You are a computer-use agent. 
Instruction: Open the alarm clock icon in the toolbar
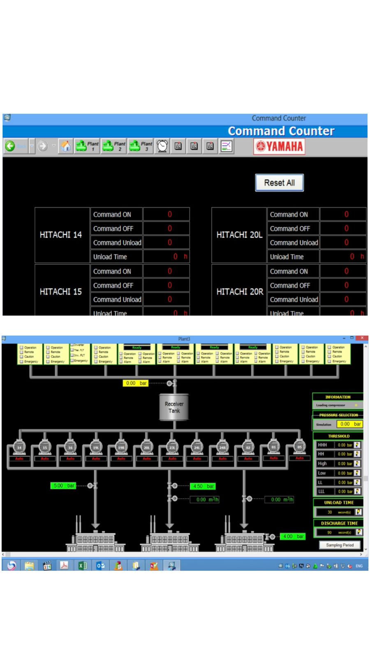[x=162, y=146]
